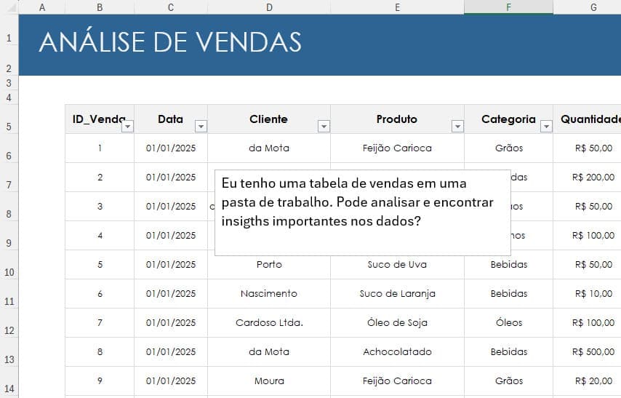
Task: Select the Cardoso Ltda. client cell
Action: click(268, 323)
